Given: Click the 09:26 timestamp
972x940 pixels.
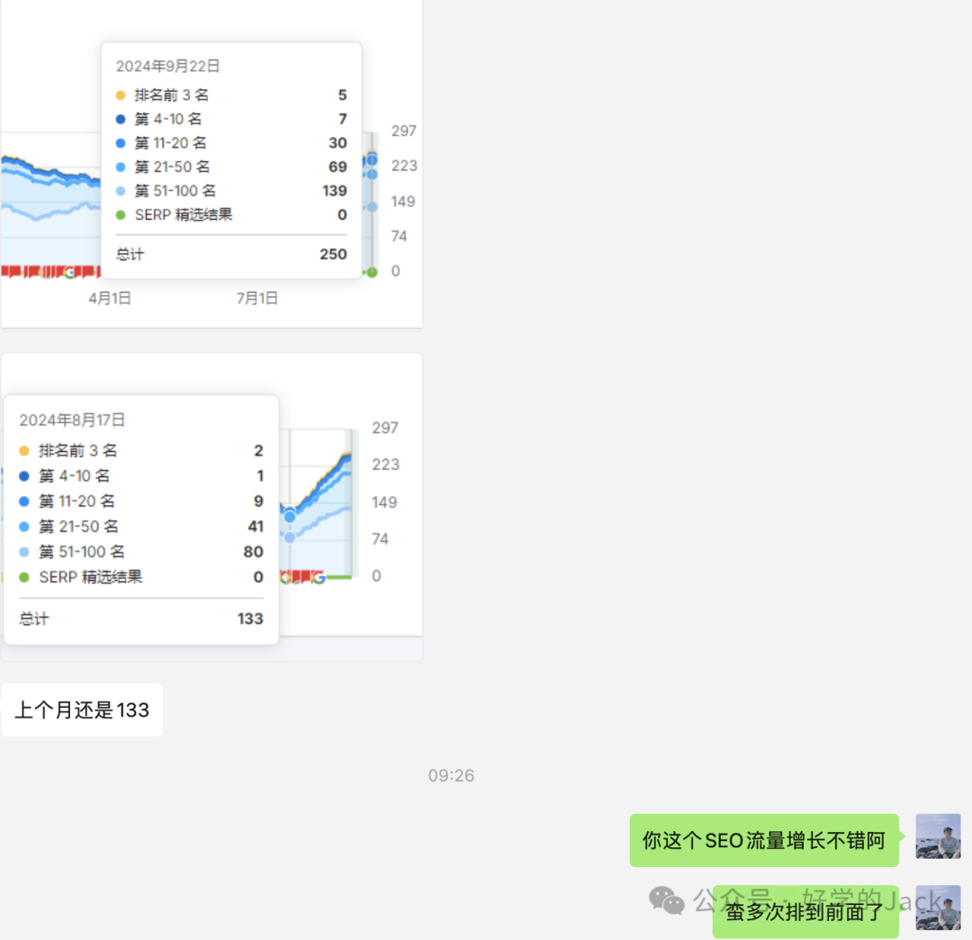Looking at the screenshot, I should click(x=451, y=774).
